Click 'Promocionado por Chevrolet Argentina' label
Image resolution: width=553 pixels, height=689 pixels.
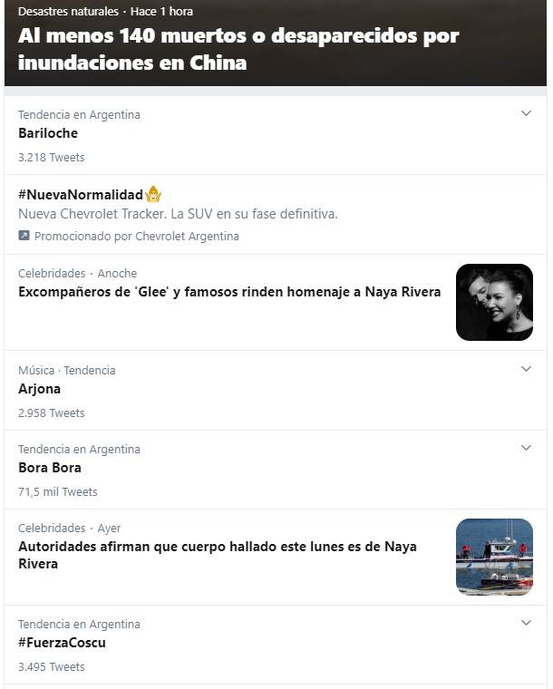click(x=137, y=236)
